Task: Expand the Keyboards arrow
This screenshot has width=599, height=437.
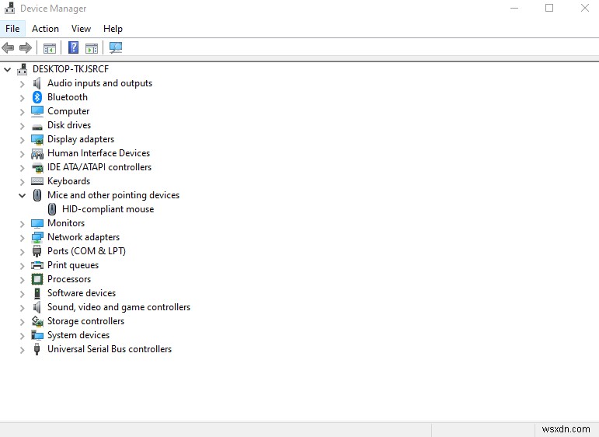Action: tap(23, 182)
